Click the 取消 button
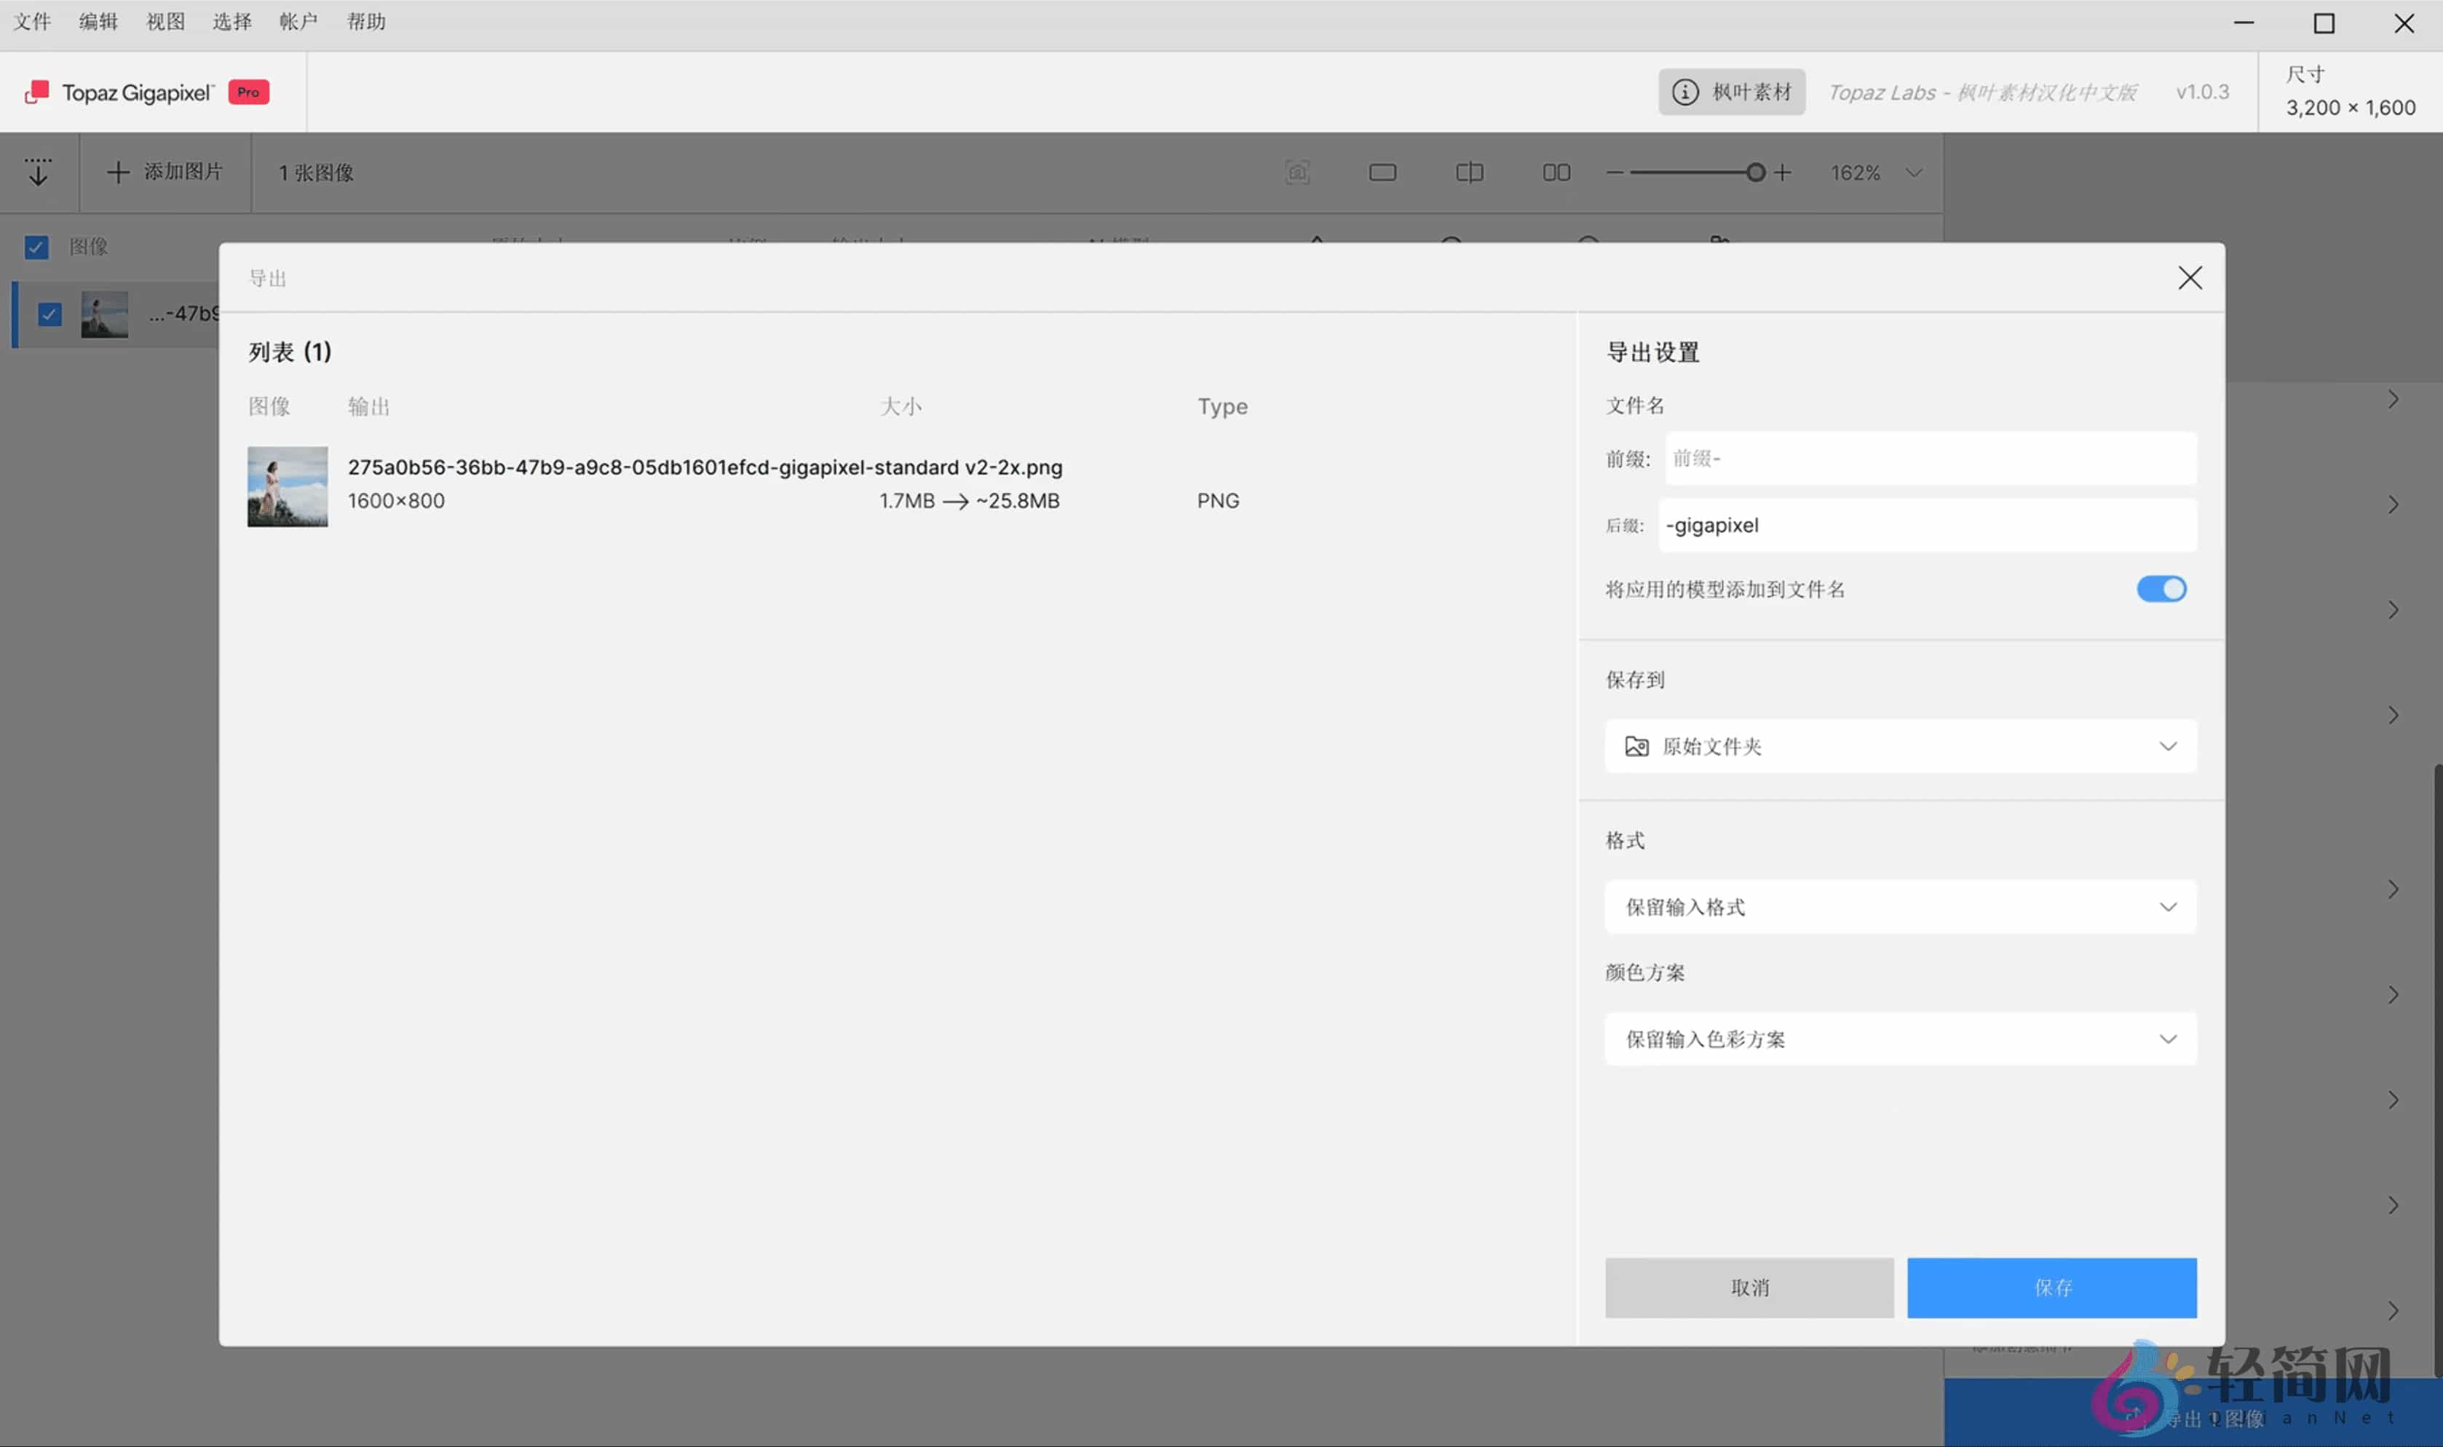Screen dimensions: 2443x1447 point(1749,1287)
